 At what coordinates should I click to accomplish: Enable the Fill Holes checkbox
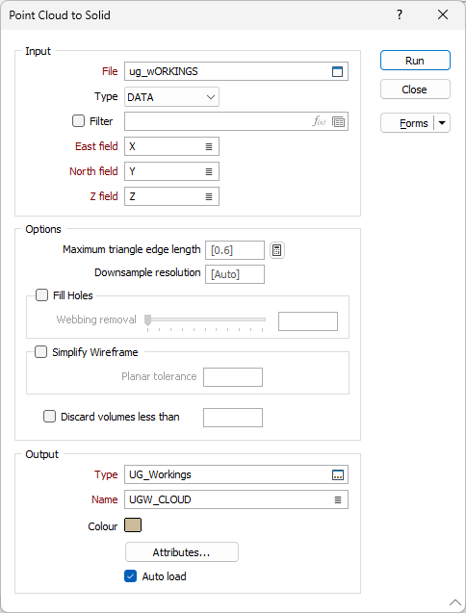point(41,295)
